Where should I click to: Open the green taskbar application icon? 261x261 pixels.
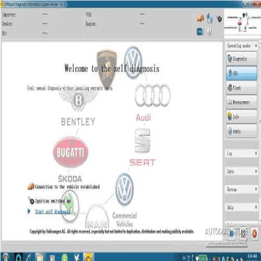[65, 257]
